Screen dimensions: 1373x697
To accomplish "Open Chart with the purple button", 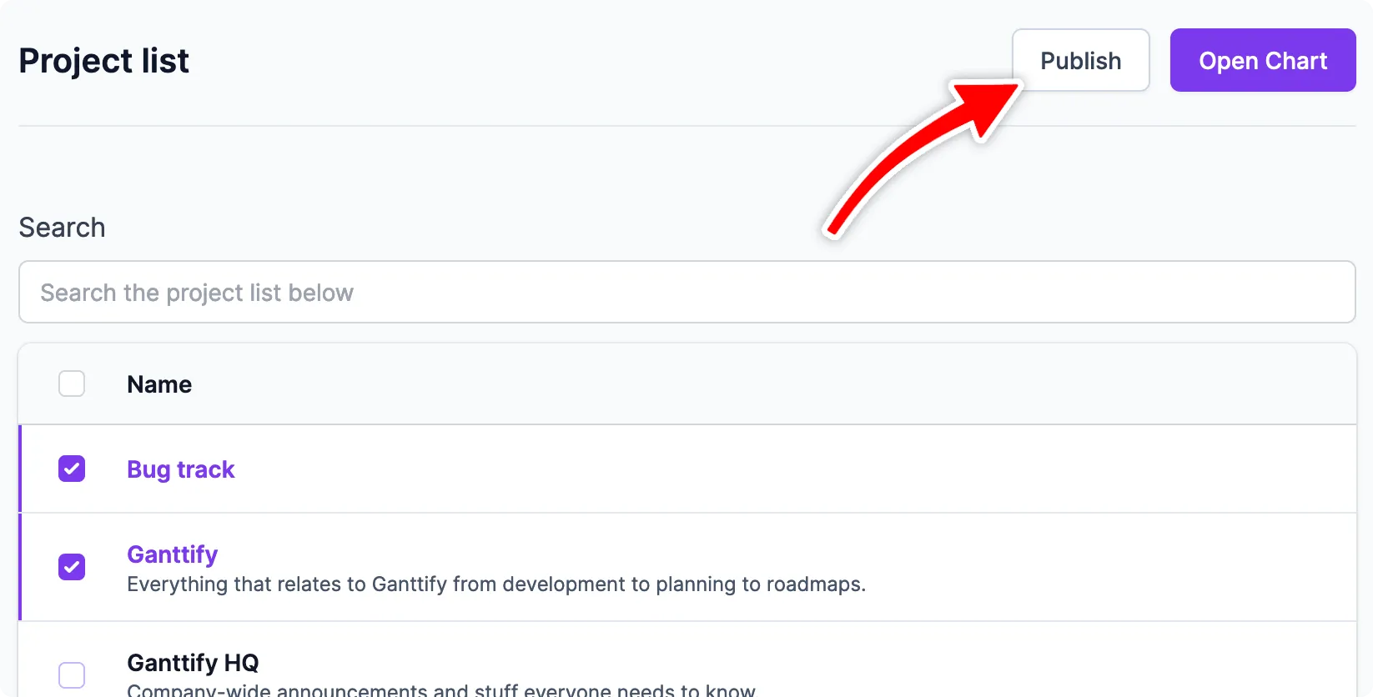I will pyautogui.click(x=1262, y=60).
